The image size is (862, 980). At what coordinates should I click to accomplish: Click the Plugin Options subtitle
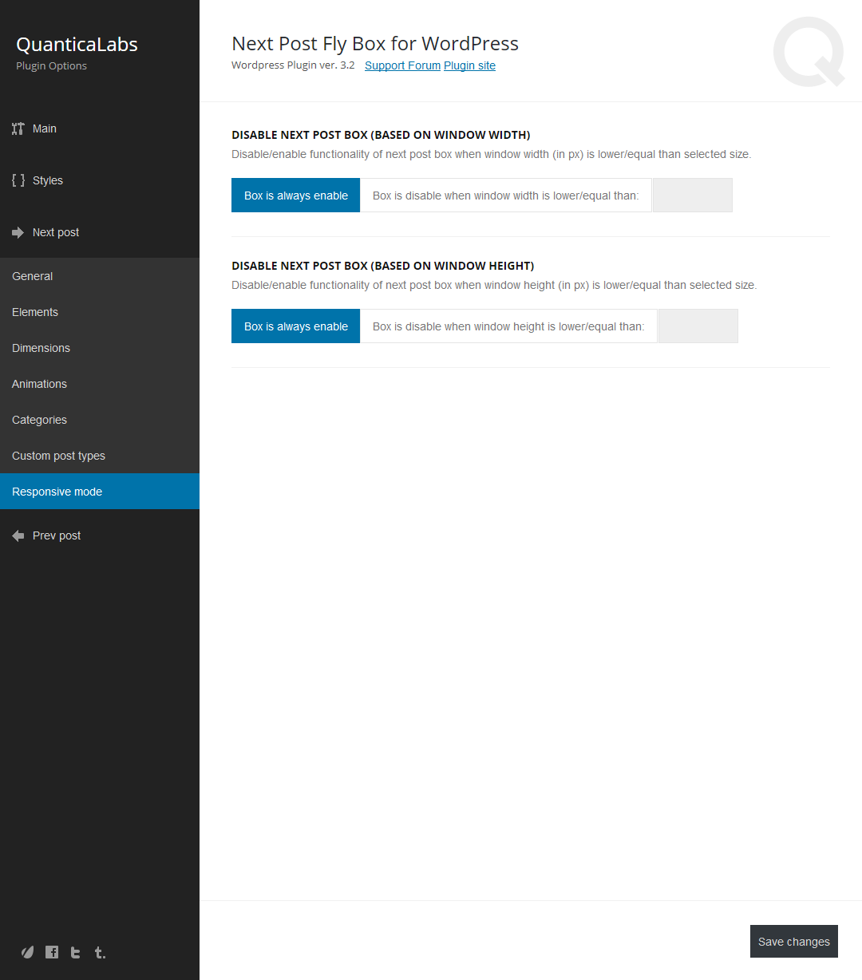[x=51, y=66]
